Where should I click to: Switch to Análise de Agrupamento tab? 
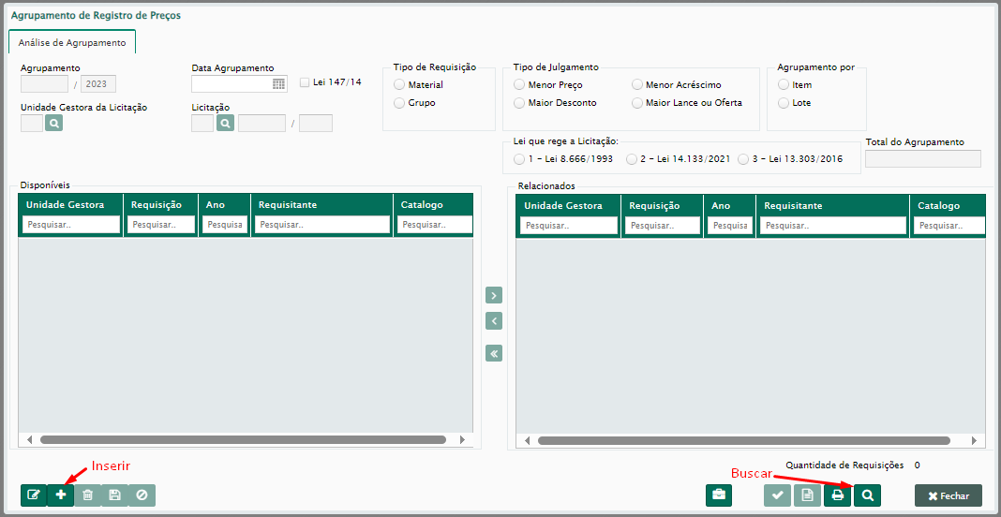[72, 42]
